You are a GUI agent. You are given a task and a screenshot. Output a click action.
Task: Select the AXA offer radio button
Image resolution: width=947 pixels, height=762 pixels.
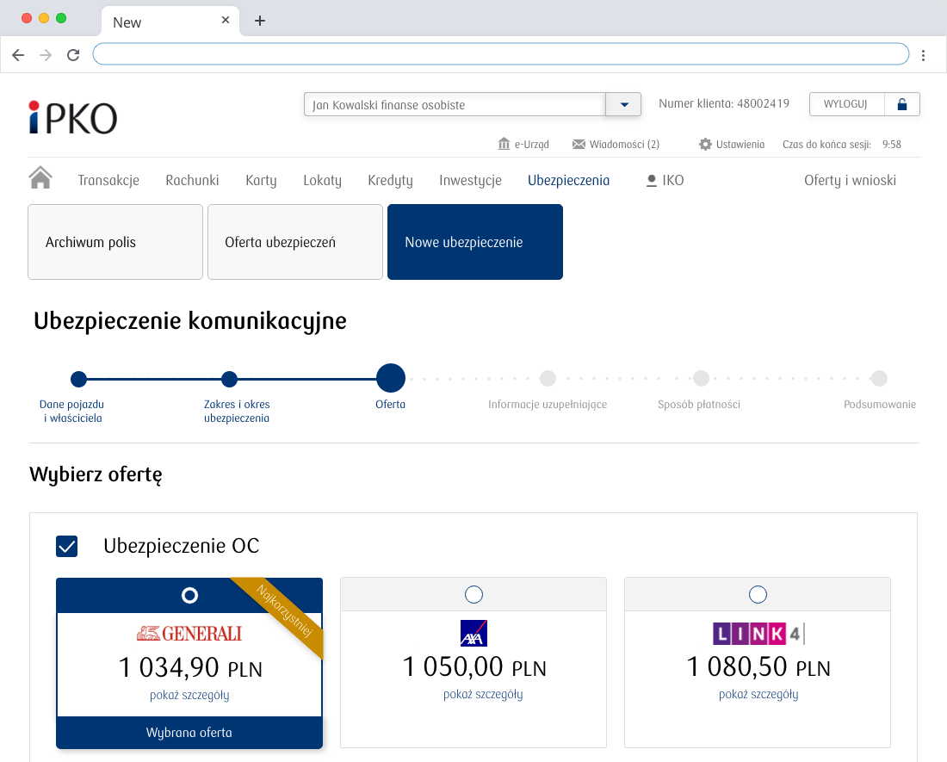point(473,595)
